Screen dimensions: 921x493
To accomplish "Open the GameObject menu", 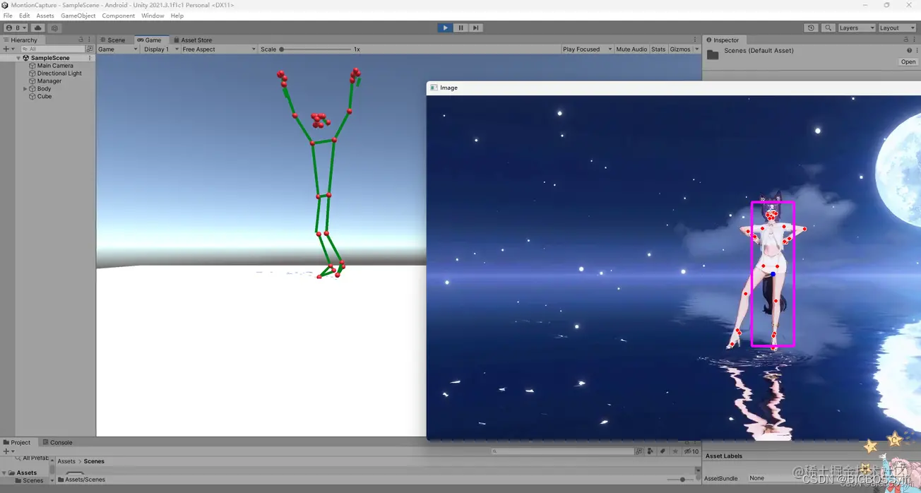I will [78, 16].
